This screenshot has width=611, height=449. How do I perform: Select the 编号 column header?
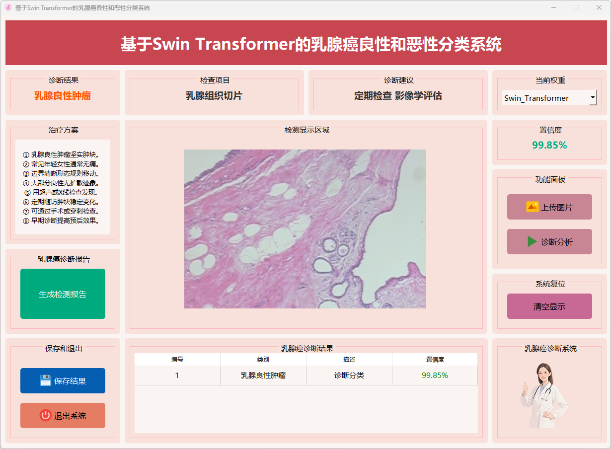[x=177, y=360]
